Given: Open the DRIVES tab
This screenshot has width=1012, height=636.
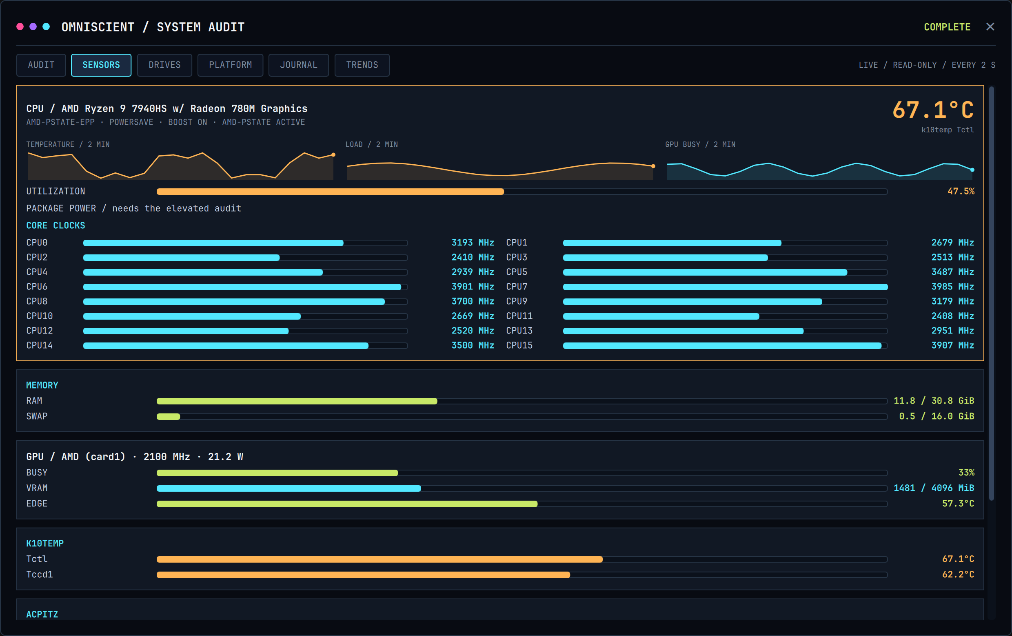Looking at the screenshot, I should [165, 65].
